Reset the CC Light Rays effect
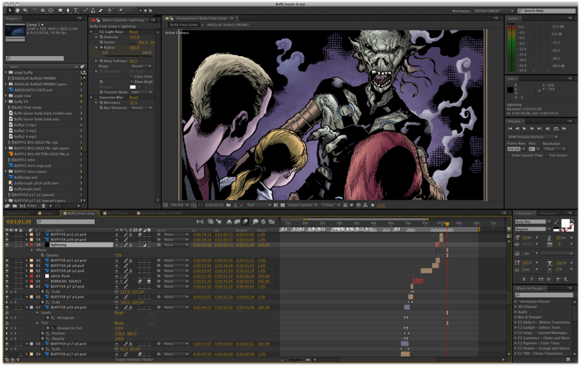 click(133, 32)
